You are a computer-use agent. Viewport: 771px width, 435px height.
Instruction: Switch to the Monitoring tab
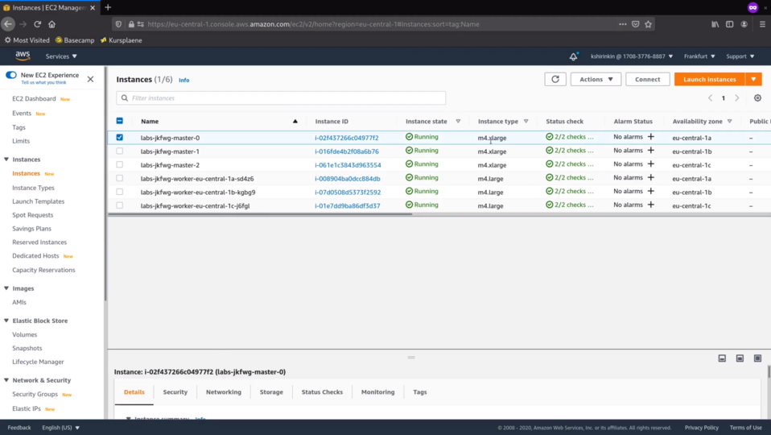(377, 392)
